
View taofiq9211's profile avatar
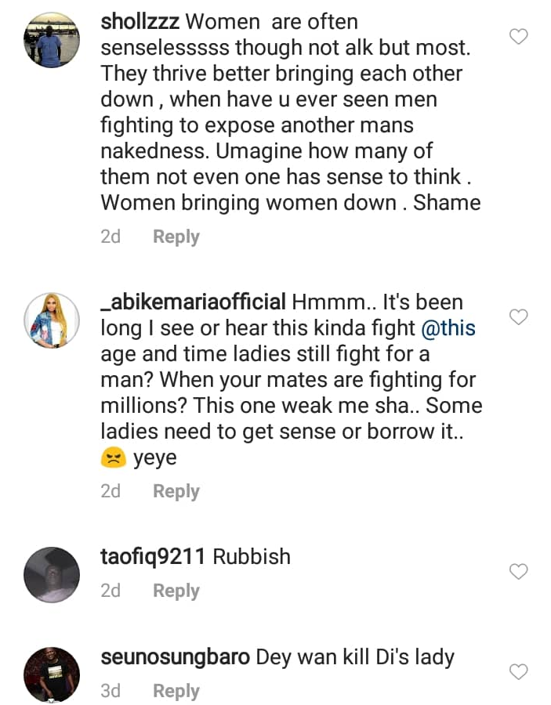[52, 574]
